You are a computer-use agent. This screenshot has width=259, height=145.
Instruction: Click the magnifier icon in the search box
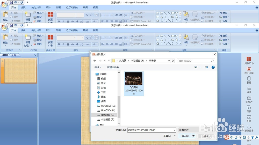(x=212, y=61)
